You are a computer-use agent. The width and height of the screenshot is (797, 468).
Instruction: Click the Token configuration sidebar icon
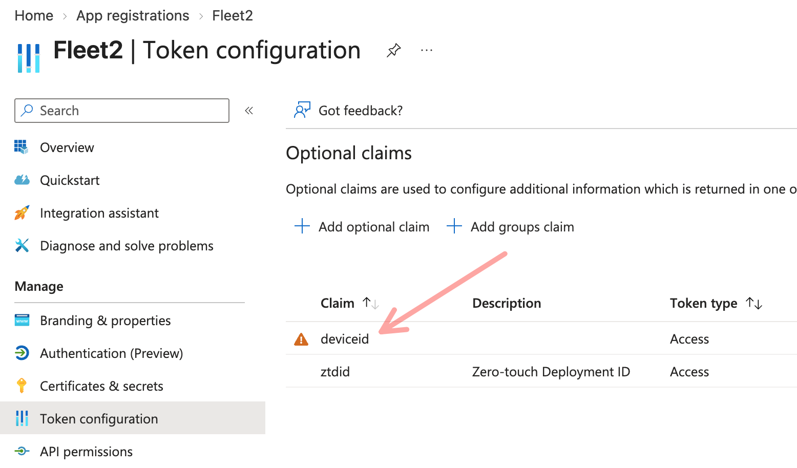click(x=22, y=418)
